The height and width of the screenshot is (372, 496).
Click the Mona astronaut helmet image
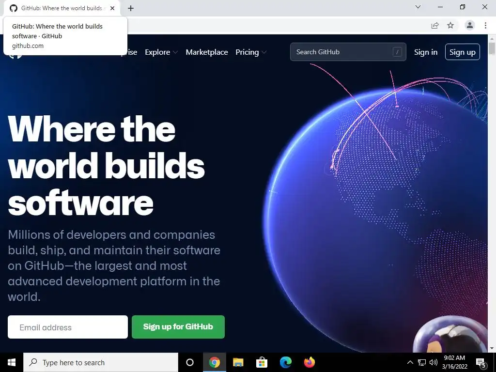click(450, 335)
